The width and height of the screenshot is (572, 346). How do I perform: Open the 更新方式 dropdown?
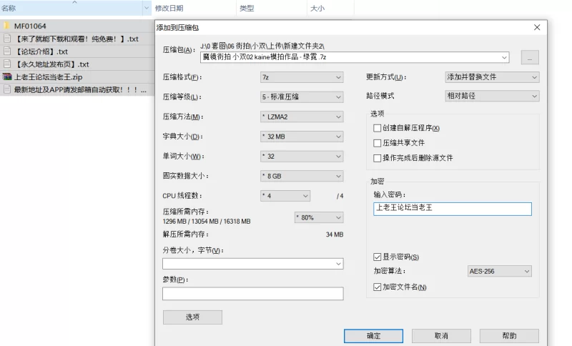(492, 77)
